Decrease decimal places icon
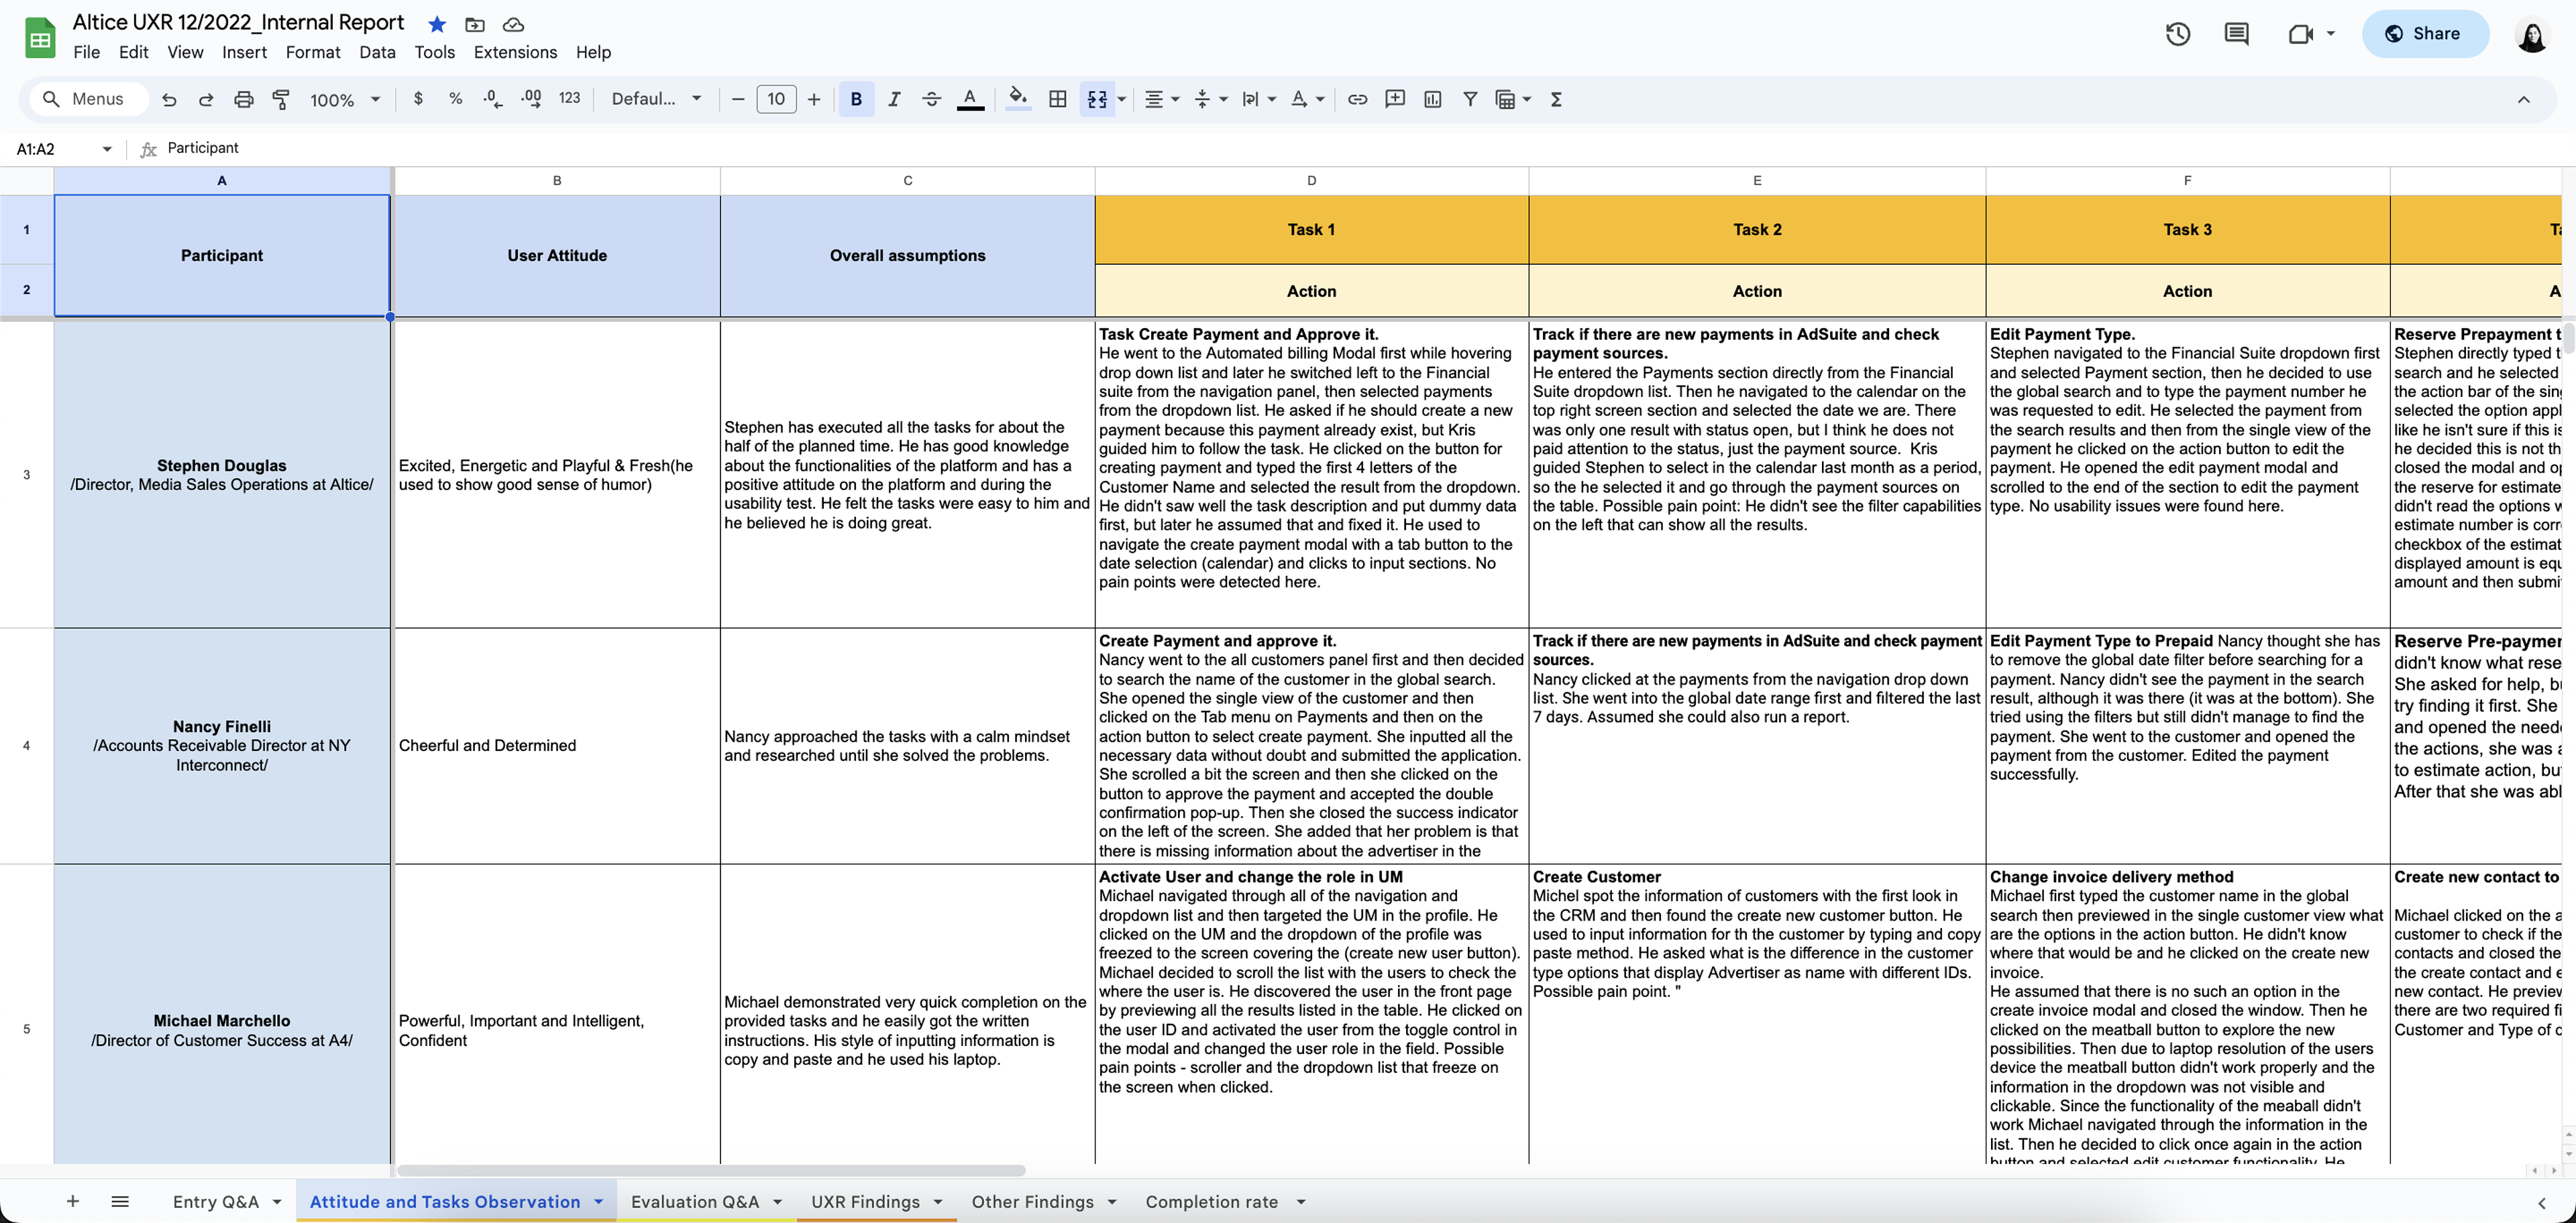Viewport: 2576px width, 1223px height. pyautogui.click(x=493, y=99)
